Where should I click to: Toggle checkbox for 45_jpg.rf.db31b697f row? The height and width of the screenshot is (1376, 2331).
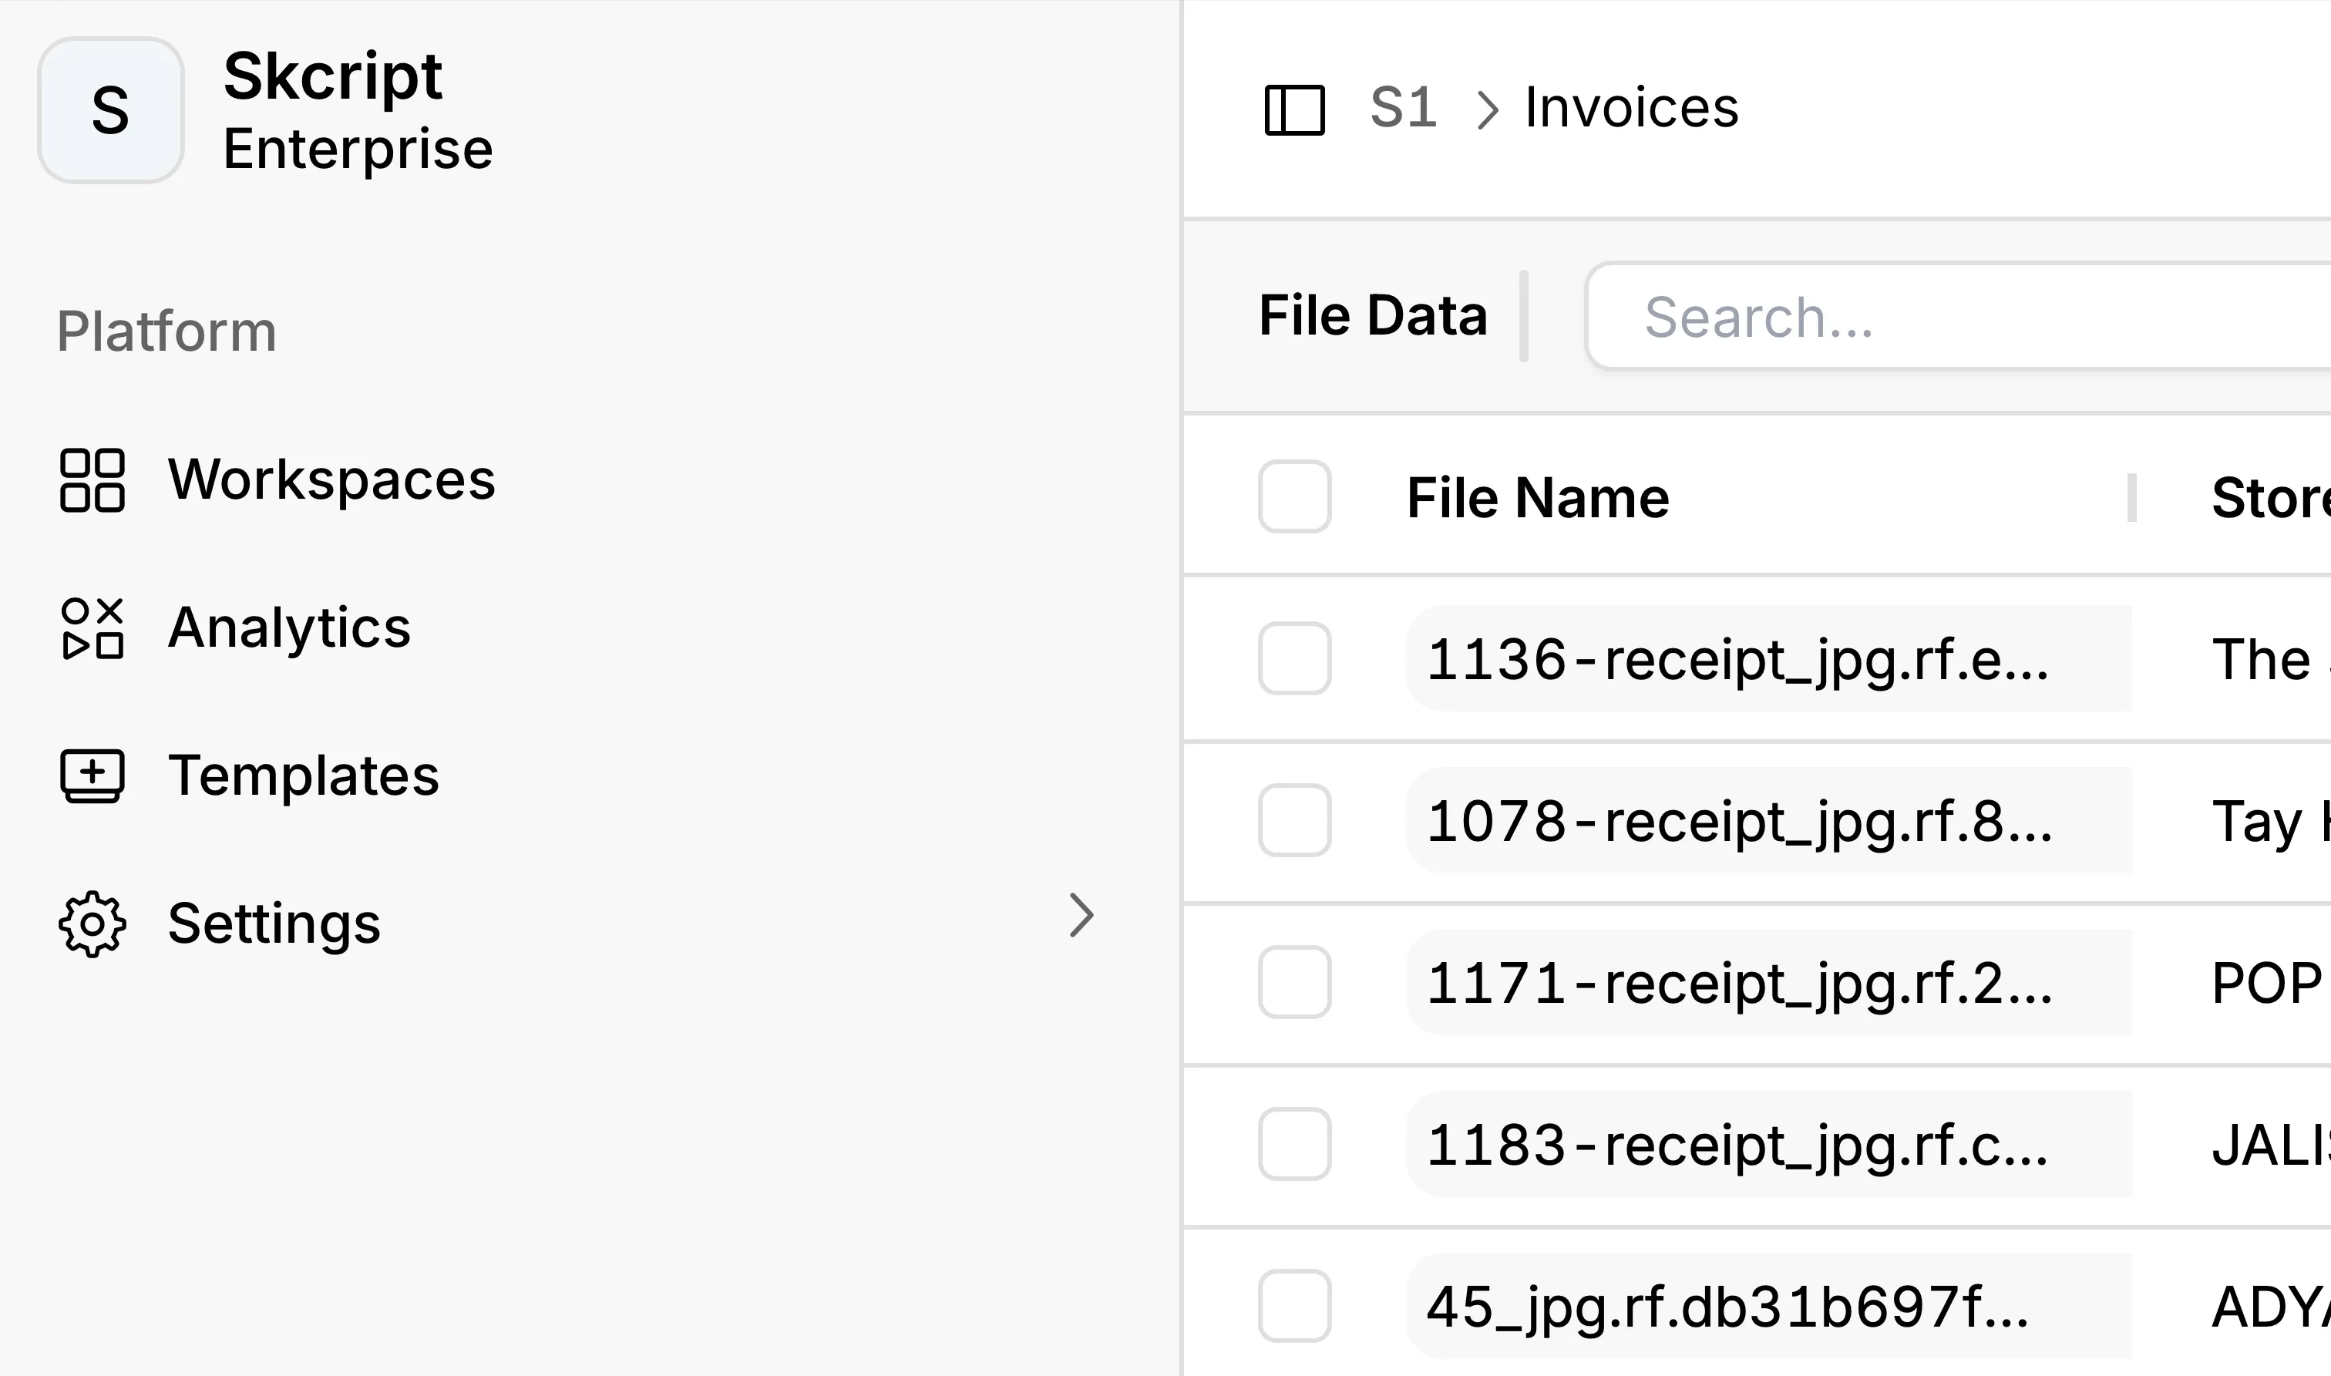click(1294, 1306)
